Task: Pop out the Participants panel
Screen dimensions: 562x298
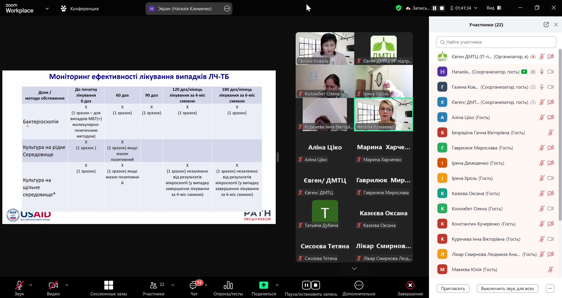Action: 546,25
